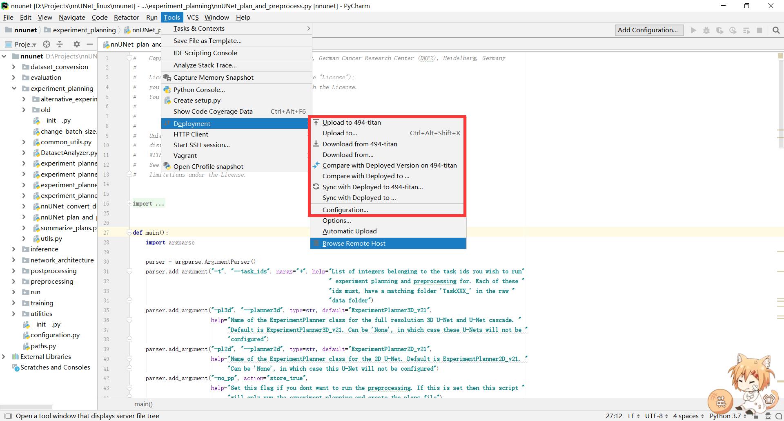Open Project panel settings gear
The height and width of the screenshot is (421, 784).
pyautogui.click(x=76, y=44)
